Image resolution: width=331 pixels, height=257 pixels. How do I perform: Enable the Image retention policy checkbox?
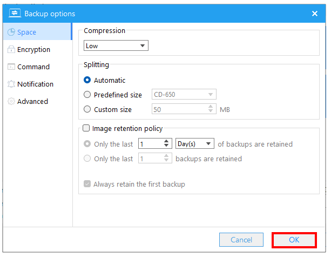86,128
